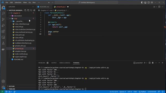Screen dimensions: 166x93
Task: Run the Python file with play icon
Action: (154, 7)
